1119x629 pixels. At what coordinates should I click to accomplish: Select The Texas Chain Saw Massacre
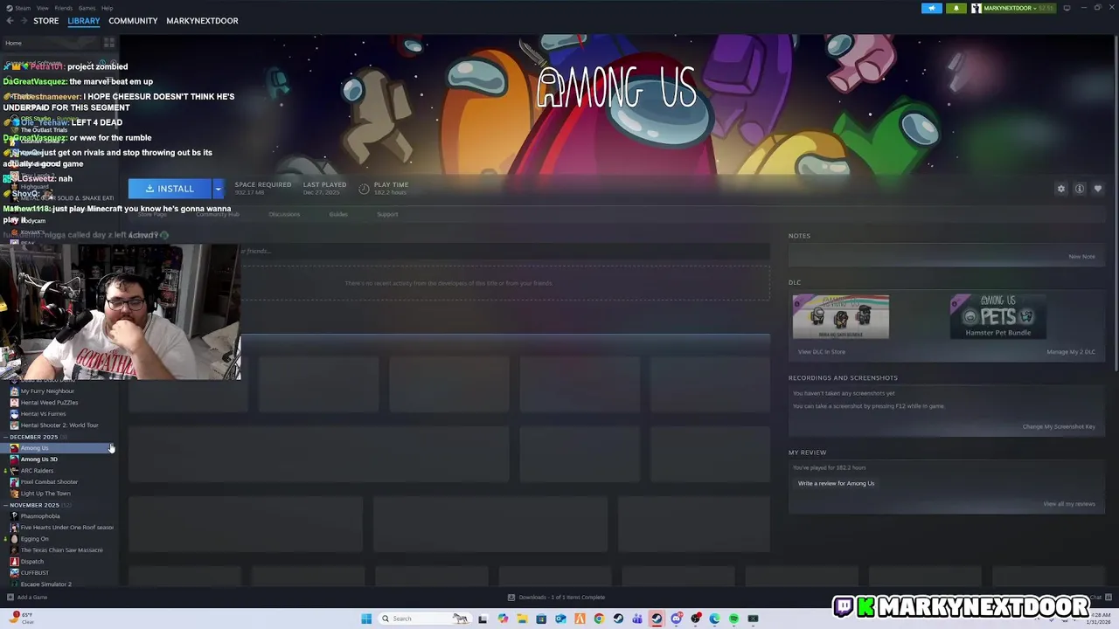[61, 550]
